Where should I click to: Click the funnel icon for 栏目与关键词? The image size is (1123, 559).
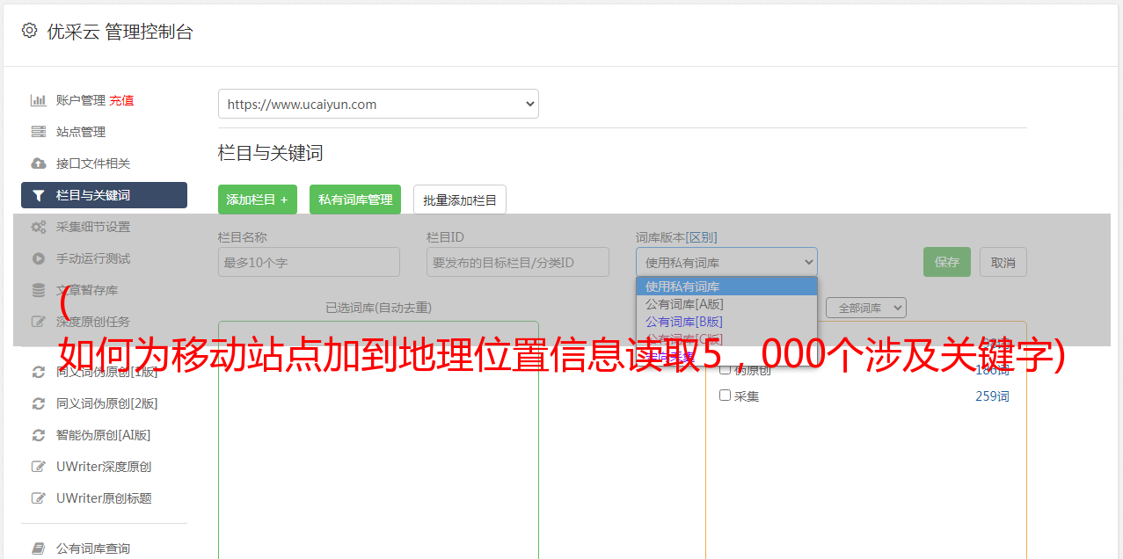(x=39, y=195)
